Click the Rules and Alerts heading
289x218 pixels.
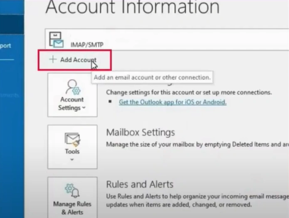coord(140,184)
